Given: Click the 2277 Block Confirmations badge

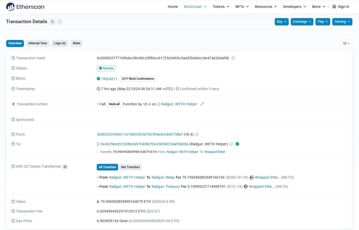Looking at the screenshot, I should (x=138, y=79).
